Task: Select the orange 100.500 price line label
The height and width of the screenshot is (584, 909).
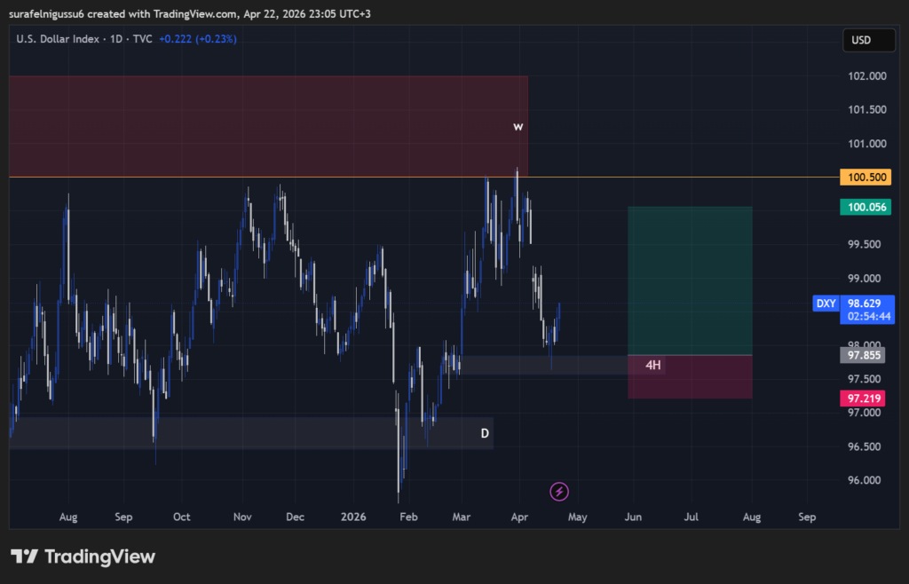Action: [x=866, y=177]
